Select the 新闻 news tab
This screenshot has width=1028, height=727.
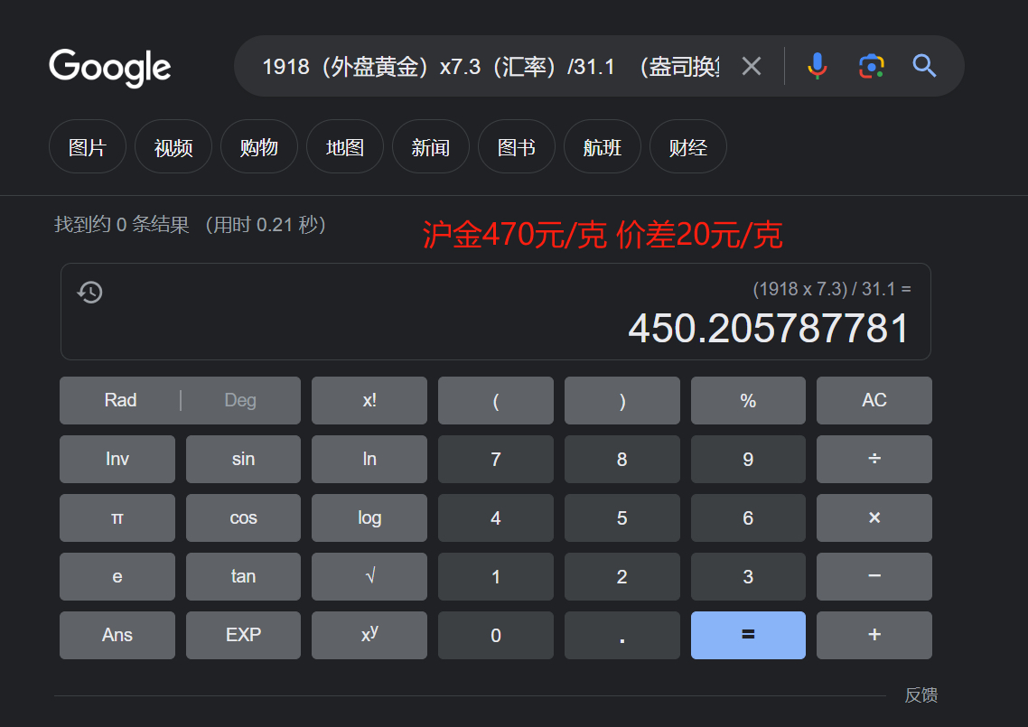pyautogui.click(x=430, y=147)
